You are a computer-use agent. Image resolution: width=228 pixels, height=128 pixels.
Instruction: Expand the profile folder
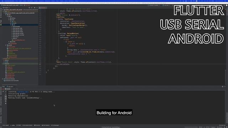(9, 42)
